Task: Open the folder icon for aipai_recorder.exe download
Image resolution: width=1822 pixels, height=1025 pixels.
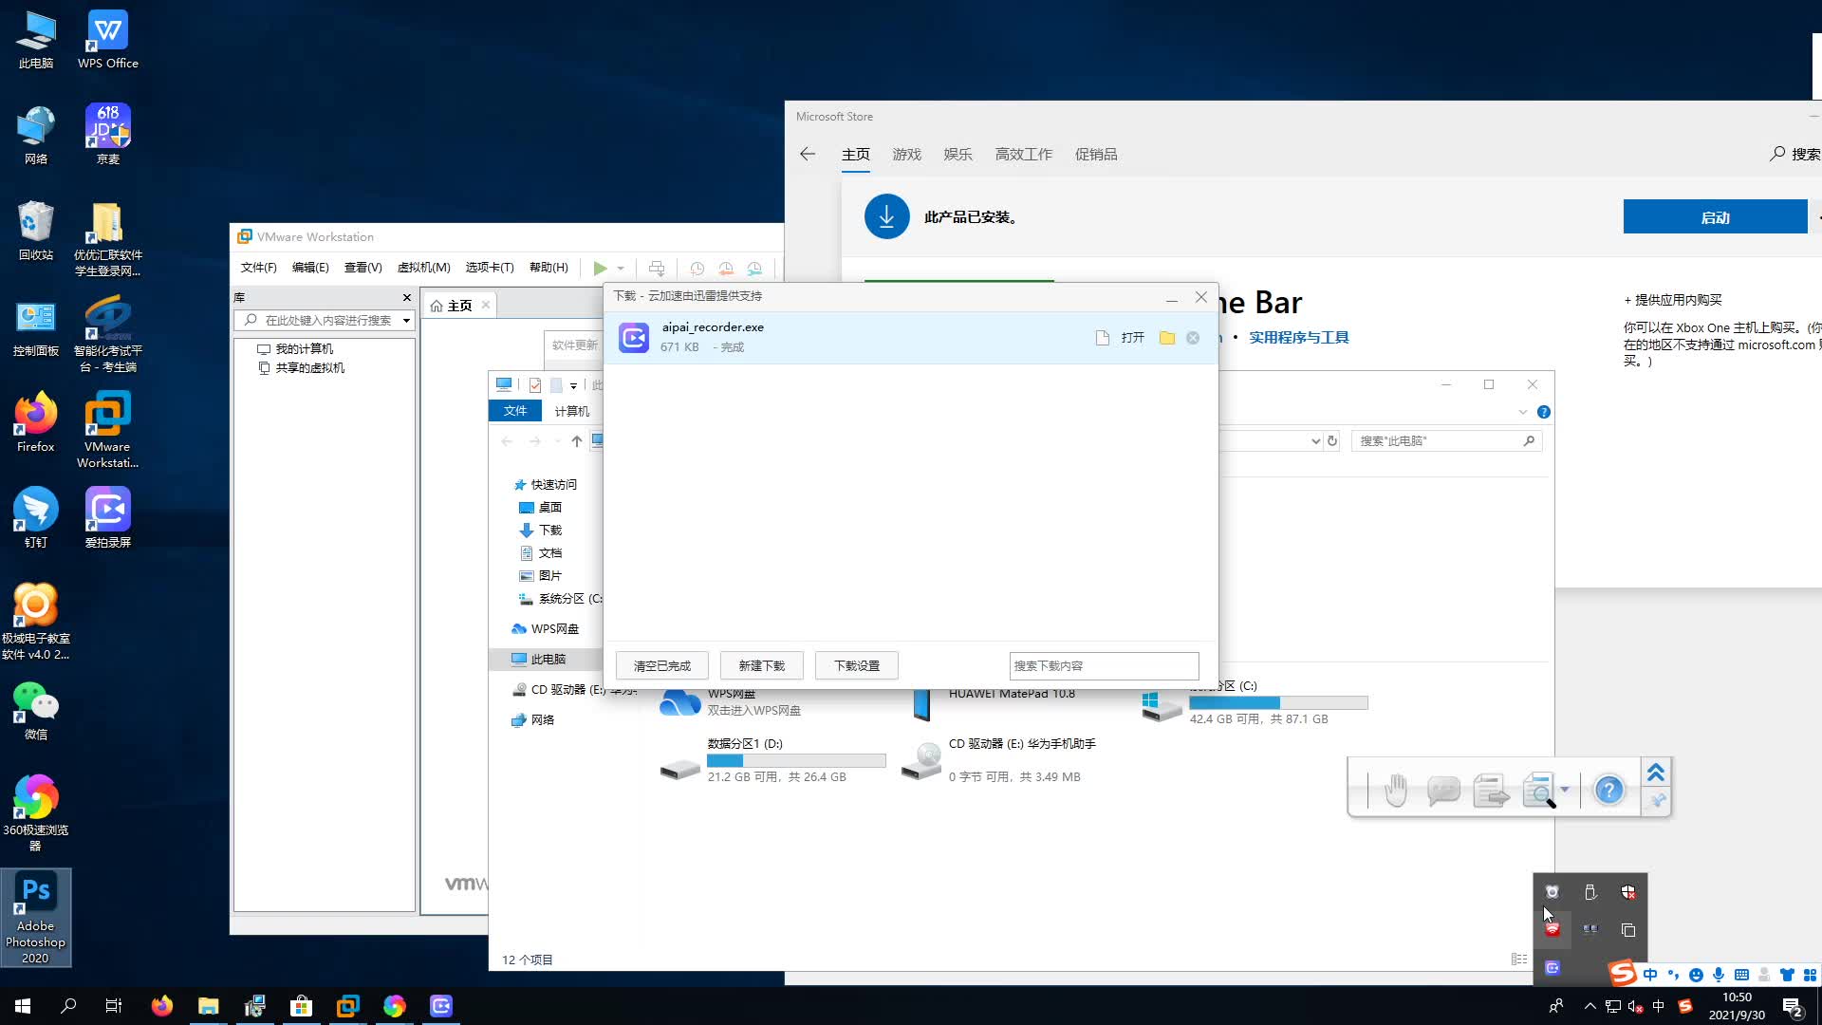Action: click(1167, 338)
